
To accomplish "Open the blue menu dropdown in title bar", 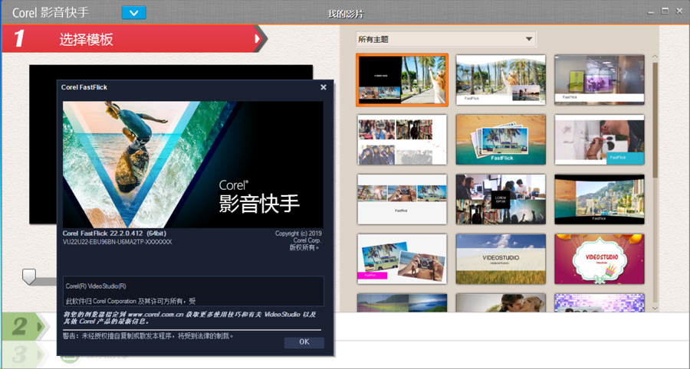I will [x=133, y=12].
